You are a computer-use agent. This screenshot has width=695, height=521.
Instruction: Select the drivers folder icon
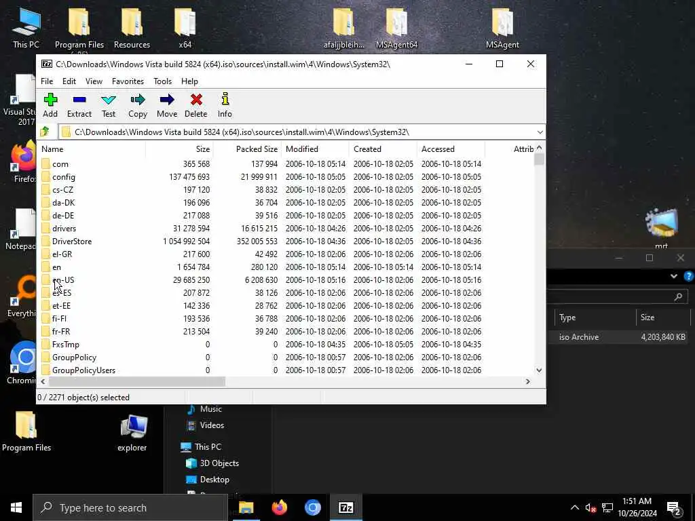pos(45,228)
